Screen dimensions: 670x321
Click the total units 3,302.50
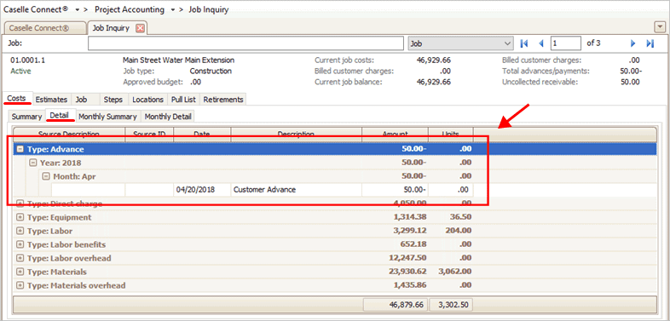pyautogui.click(x=451, y=305)
